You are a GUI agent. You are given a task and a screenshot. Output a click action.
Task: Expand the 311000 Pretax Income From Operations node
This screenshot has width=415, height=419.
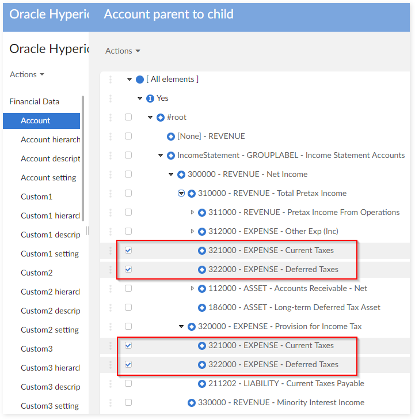pos(193,213)
